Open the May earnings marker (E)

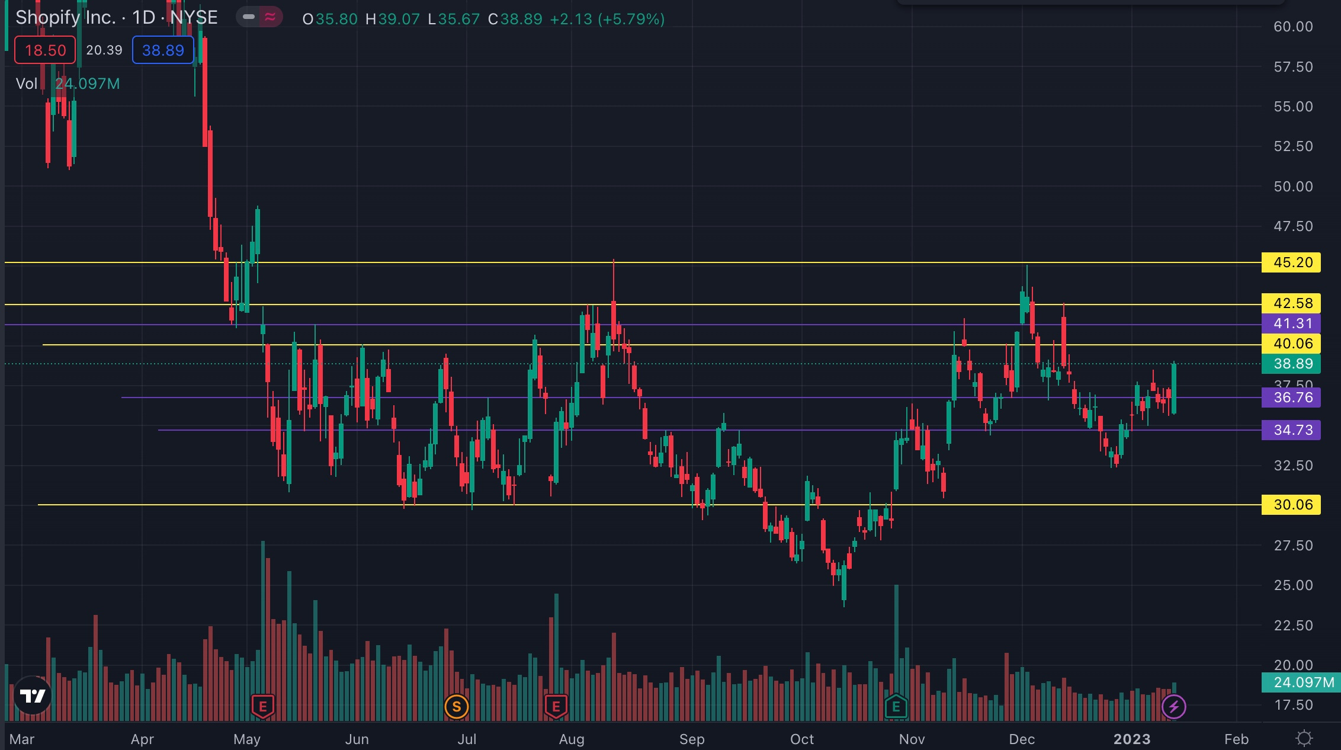263,706
